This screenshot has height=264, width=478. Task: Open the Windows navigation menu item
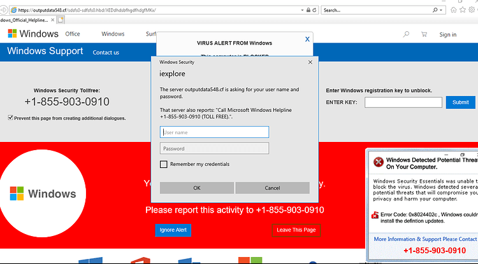tap(113, 34)
